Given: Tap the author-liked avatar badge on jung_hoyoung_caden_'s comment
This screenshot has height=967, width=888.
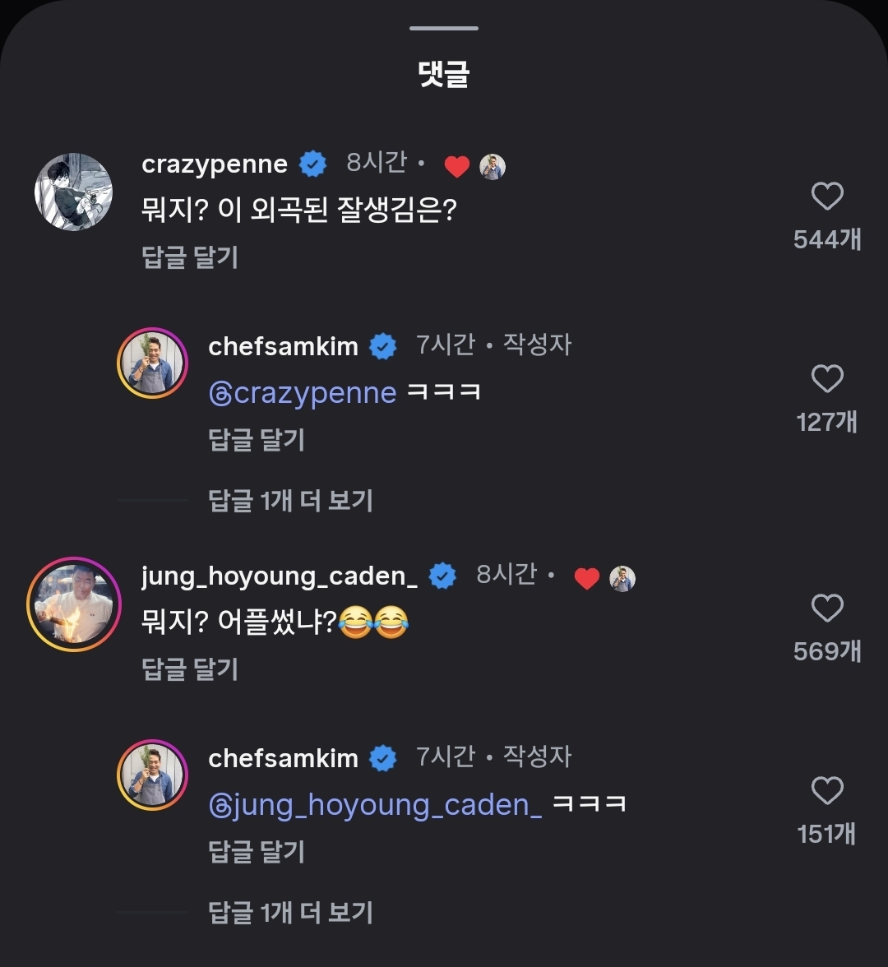Looking at the screenshot, I should pos(622,579).
